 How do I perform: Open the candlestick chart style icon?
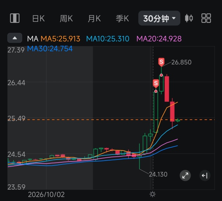coord(189,18)
